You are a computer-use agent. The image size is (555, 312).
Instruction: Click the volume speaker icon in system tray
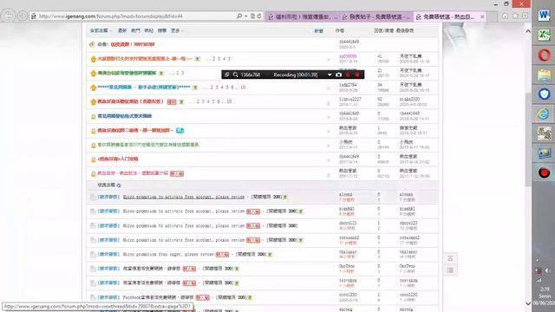coord(547,270)
